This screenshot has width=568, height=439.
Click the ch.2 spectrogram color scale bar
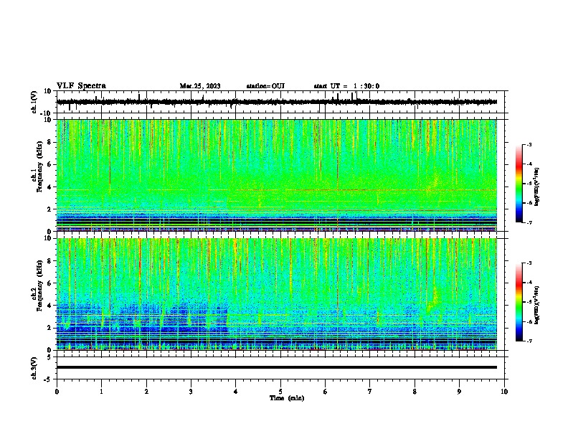tap(519, 302)
